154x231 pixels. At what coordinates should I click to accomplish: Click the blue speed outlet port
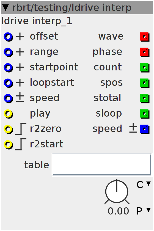click(145, 129)
